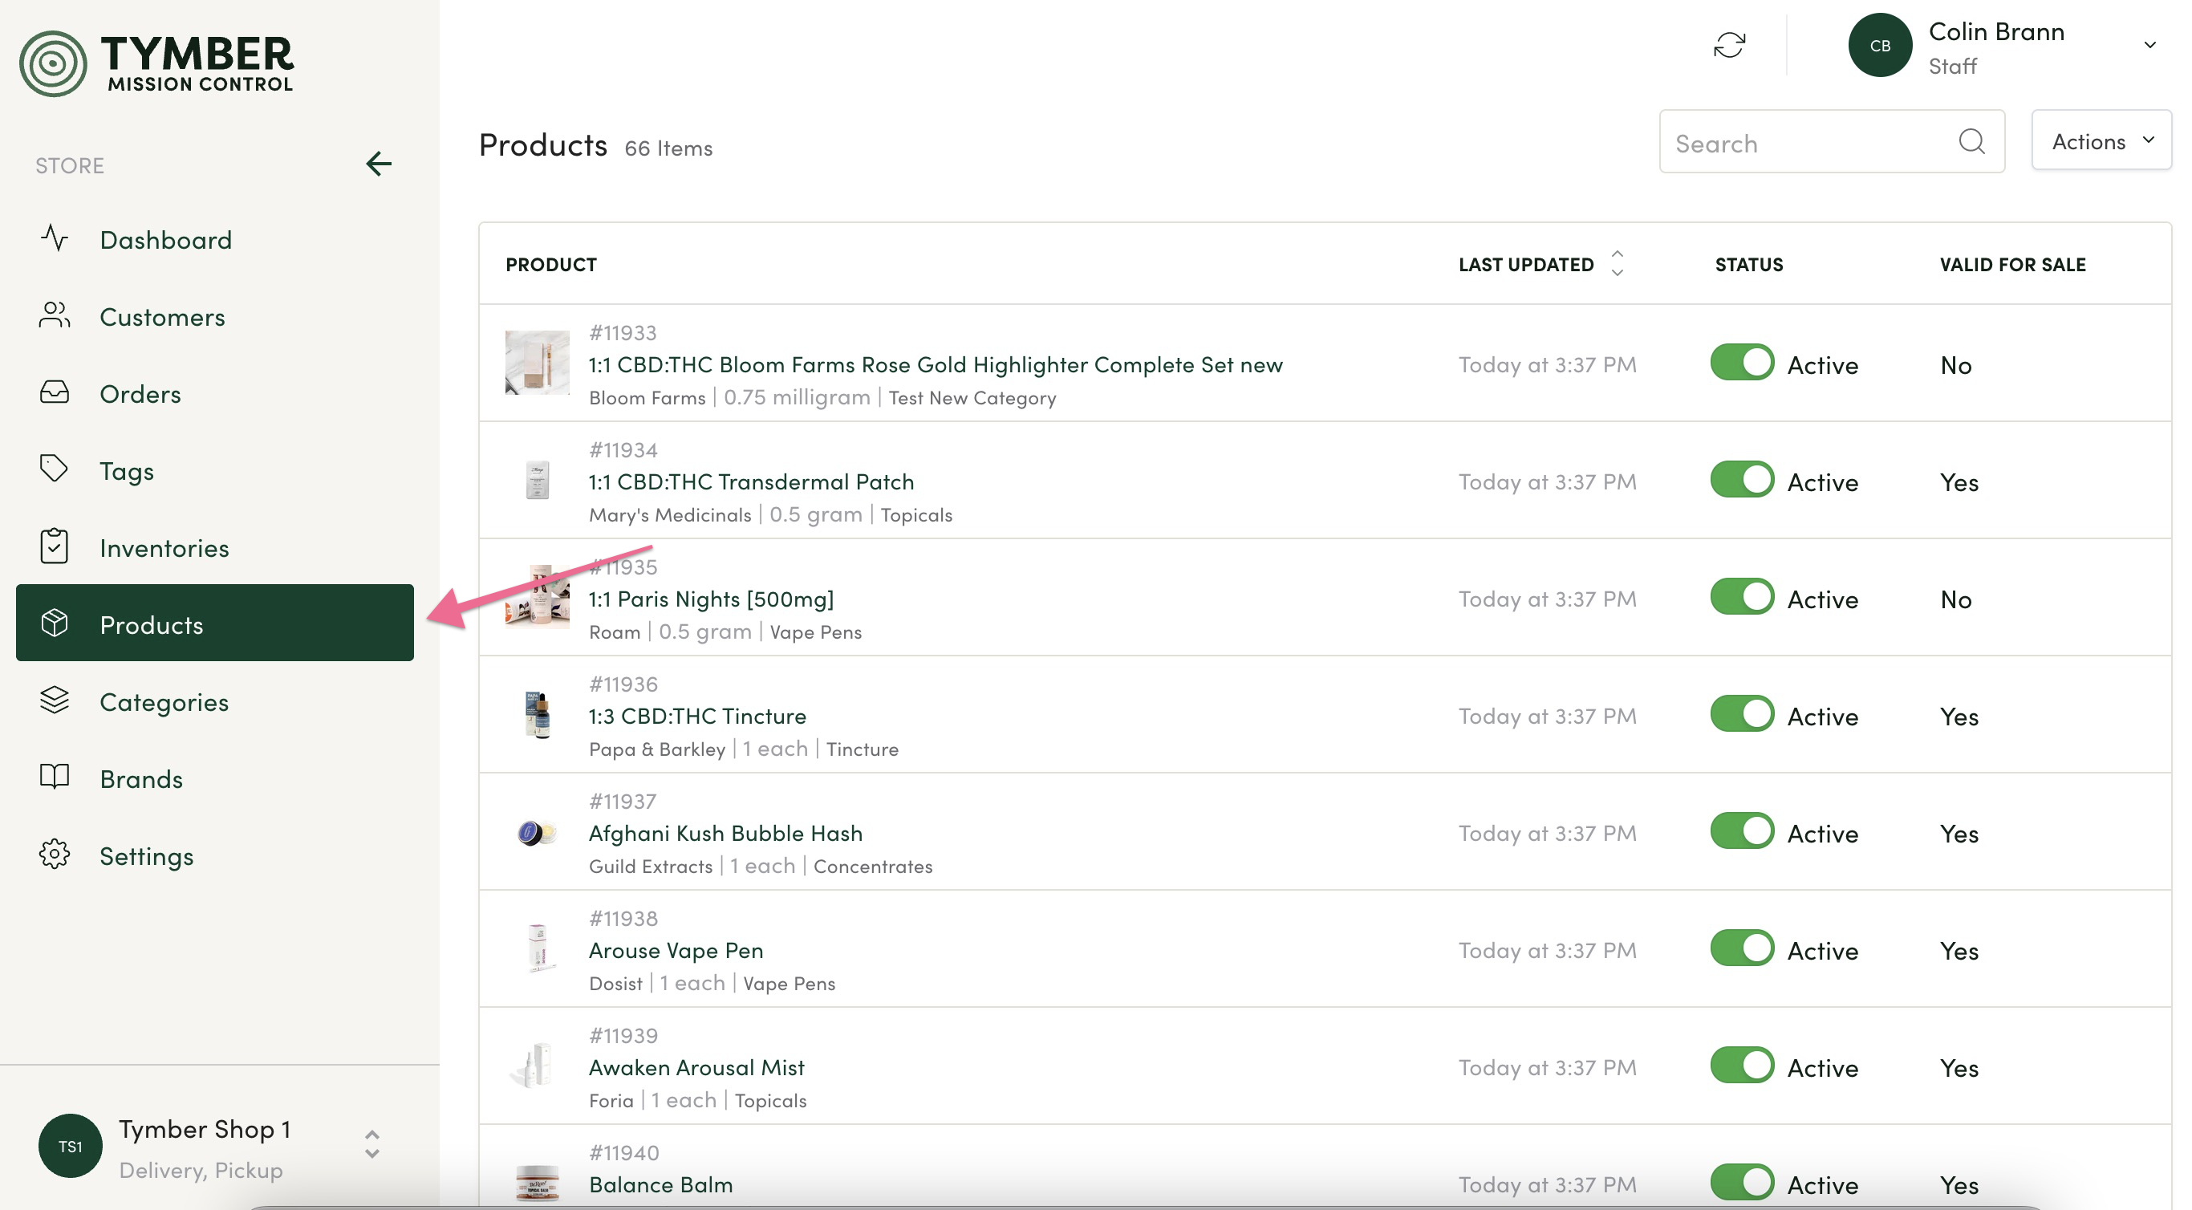
Task: Open the Brands page
Action: pos(214,778)
